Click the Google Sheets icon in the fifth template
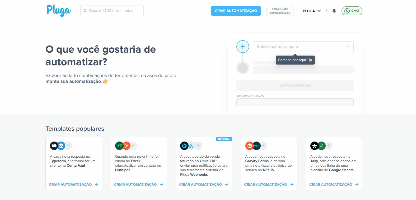416x200 pixels. pyautogui.click(x=321, y=146)
